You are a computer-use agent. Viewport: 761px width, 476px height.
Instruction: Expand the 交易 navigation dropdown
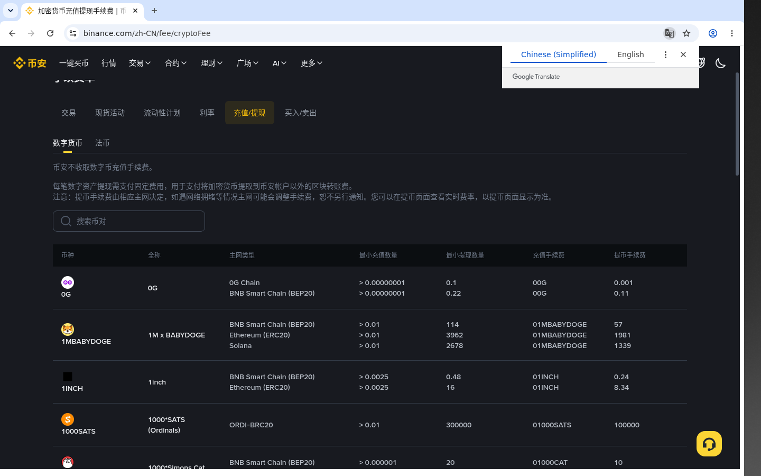pos(140,63)
